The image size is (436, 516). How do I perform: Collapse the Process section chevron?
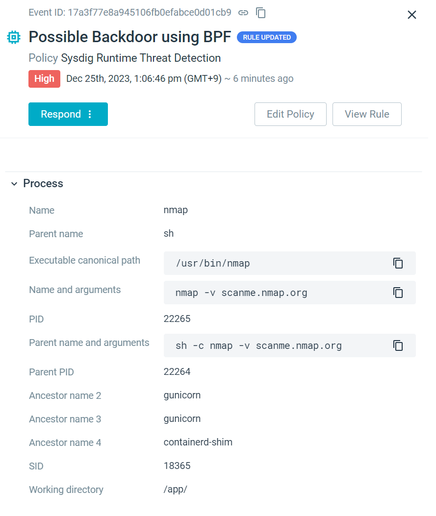(14, 184)
